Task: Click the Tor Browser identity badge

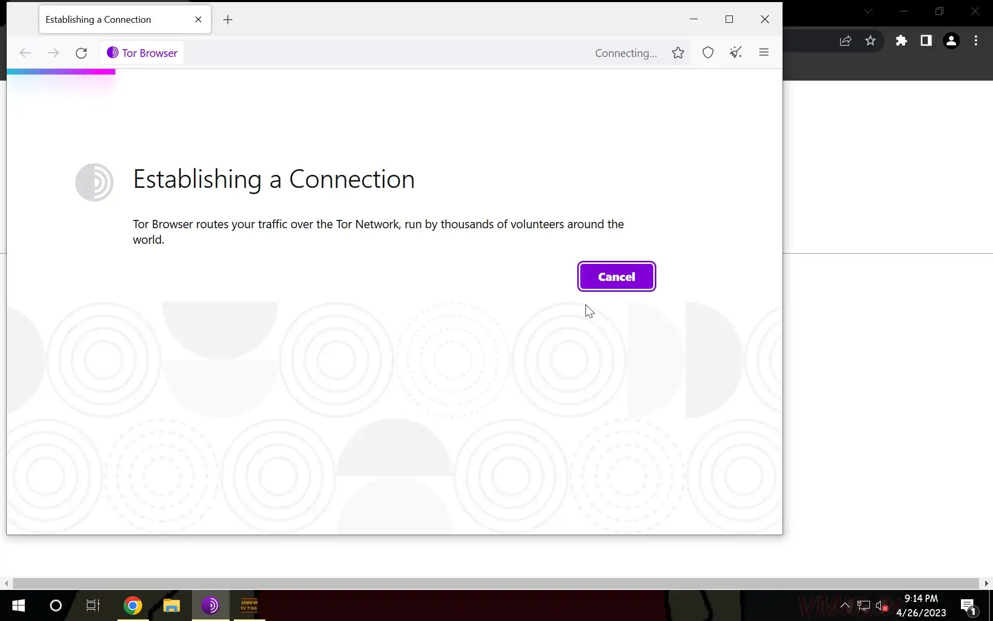Action: [x=142, y=53]
